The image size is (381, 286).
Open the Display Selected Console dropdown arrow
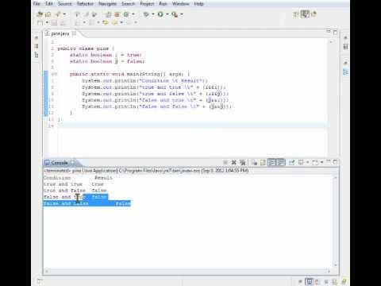(307, 162)
